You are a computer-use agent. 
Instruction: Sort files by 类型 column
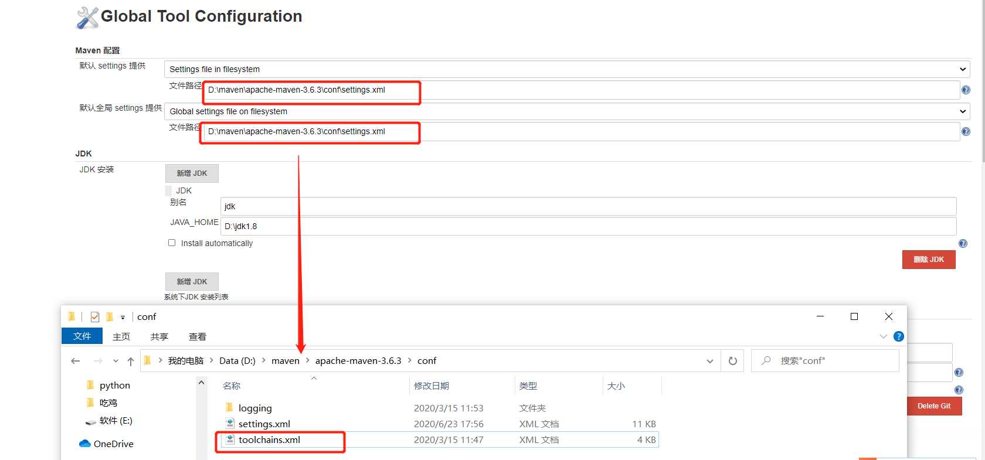tap(528, 386)
